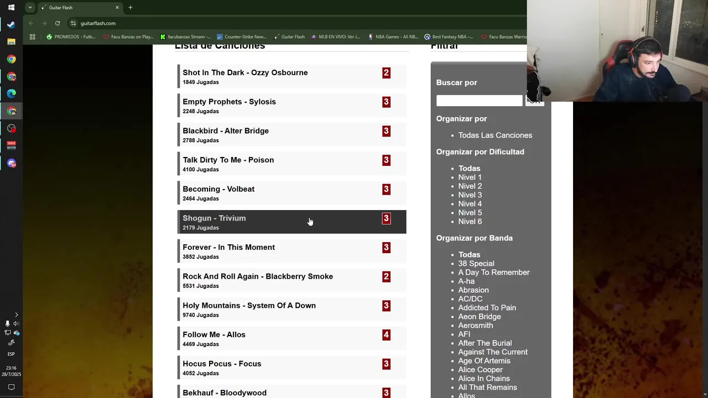Open the Windows Start menu
Screen dimensions: 708x398
(x=11, y=8)
